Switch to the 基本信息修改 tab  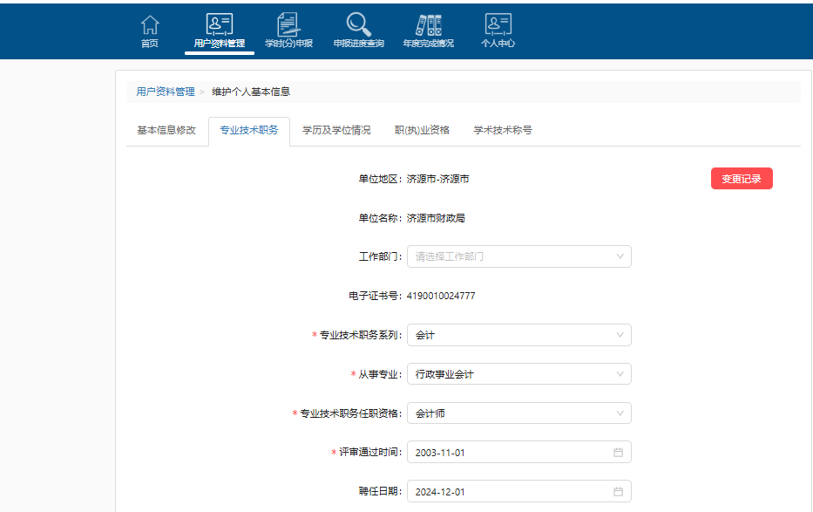click(166, 130)
